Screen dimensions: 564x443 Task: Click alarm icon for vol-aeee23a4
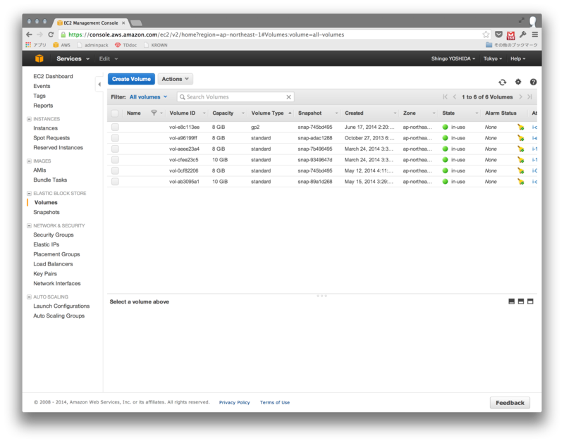pos(520,149)
